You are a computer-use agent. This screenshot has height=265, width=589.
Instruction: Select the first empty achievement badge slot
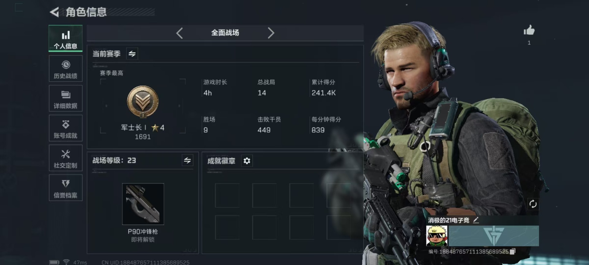227,195
